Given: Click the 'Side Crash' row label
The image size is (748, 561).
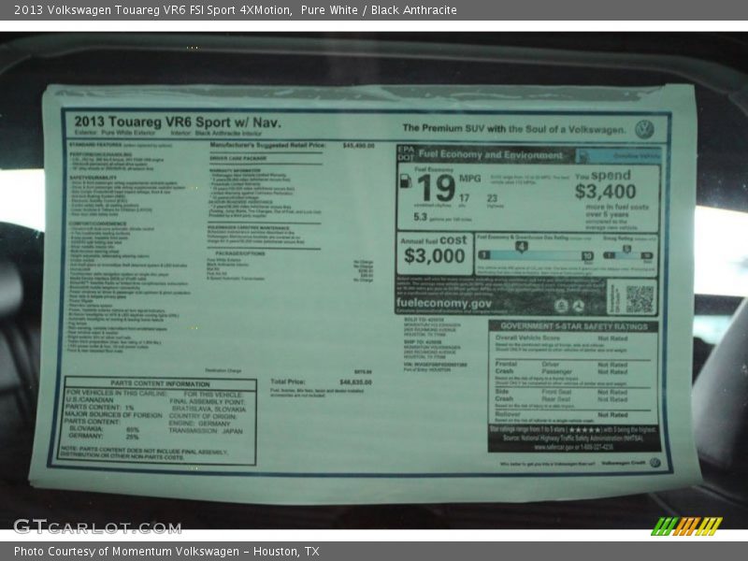Looking at the screenshot, I should point(504,395).
